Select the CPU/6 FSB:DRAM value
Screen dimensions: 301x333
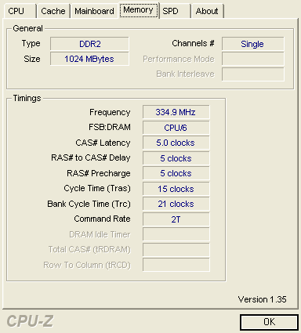click(x=176, y=128)
